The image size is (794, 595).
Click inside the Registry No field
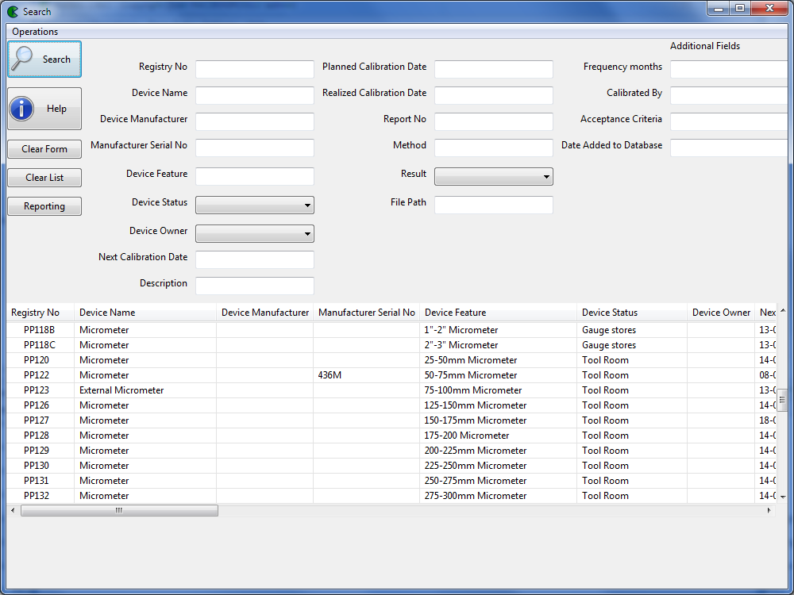[254, 69]
